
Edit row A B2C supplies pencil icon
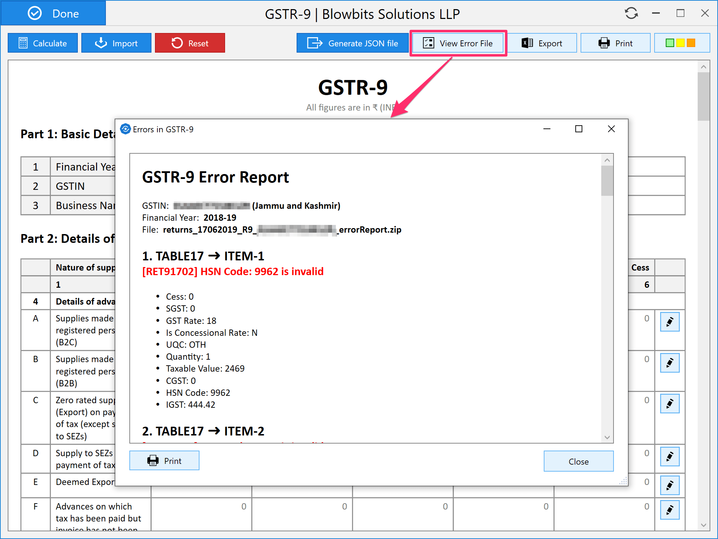(670, 322)
